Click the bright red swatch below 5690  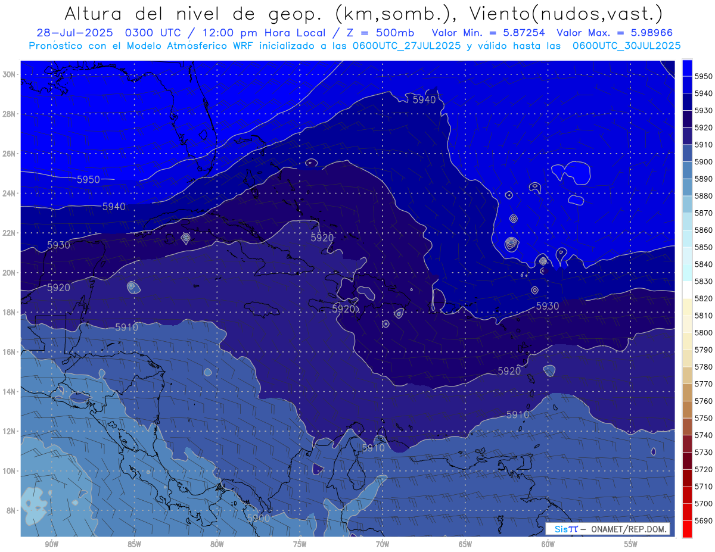tap(687, 529)
